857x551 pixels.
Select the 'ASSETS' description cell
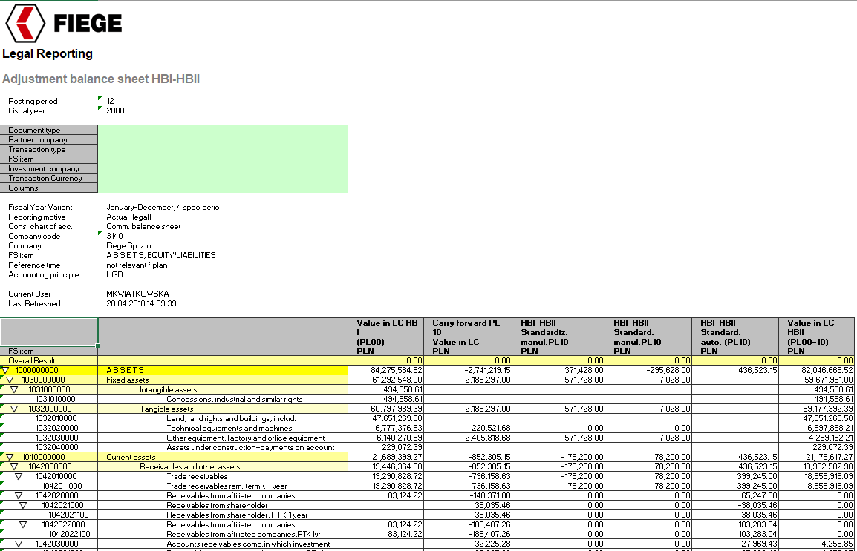(223, 371)
